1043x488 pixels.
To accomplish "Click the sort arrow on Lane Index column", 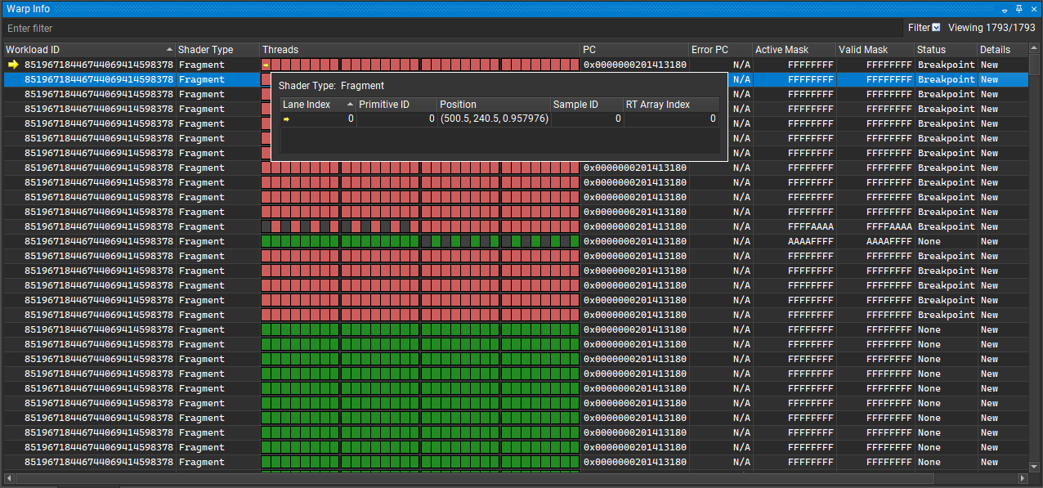I will click(351, 104).
